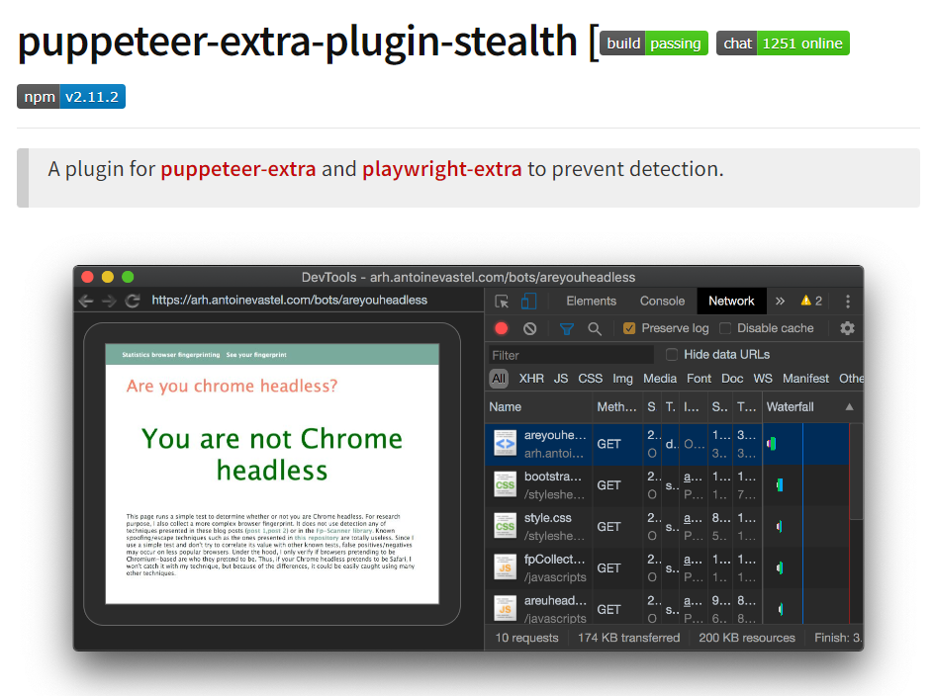Click the network table vertical scrollbar
Screen dimensions: 934x696
click(856, 471)
